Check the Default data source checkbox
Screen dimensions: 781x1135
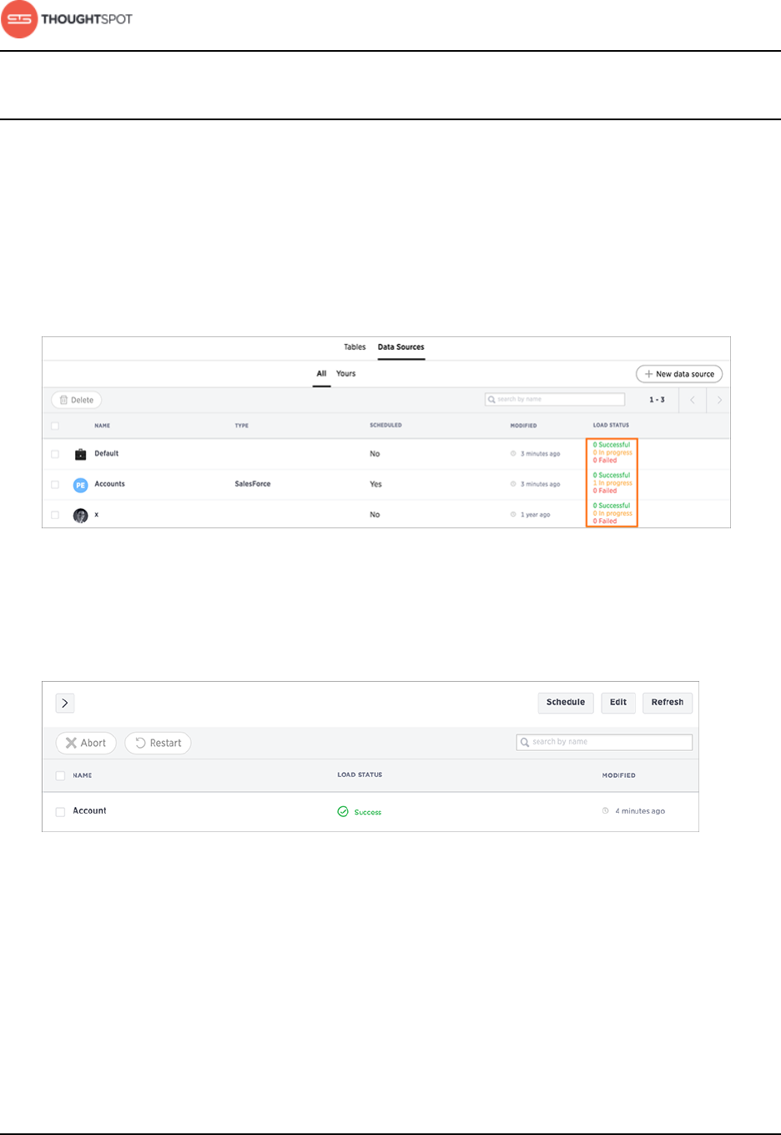click(x=55, y=454)
